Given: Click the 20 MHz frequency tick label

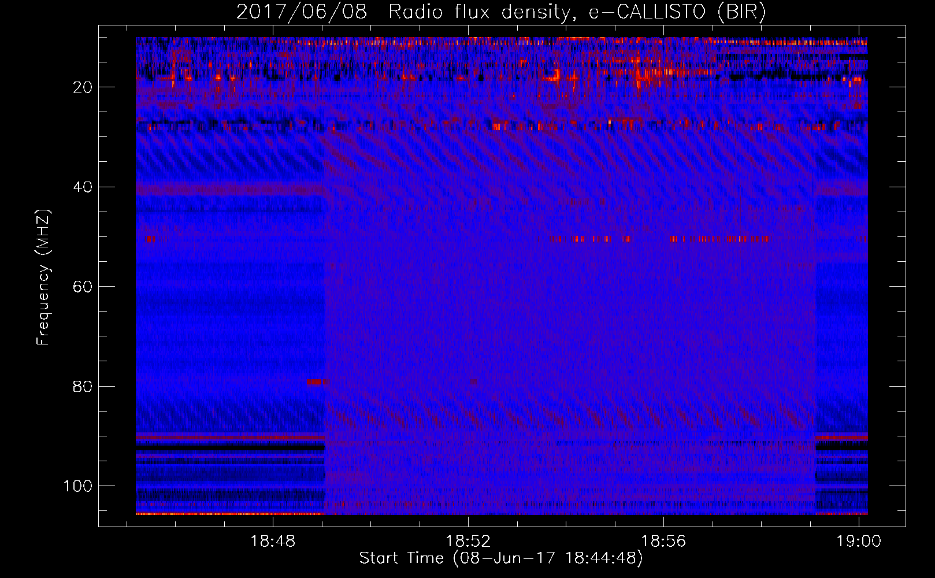Looking at the screenshot, I should [x=83, y=87].
